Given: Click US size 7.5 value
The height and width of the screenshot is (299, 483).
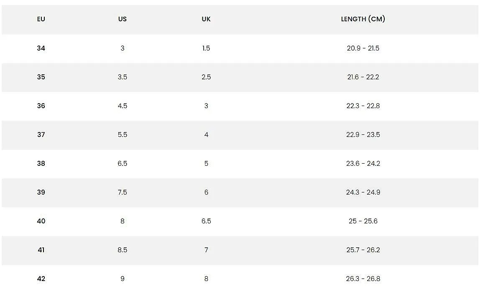Looking at the screenshot, I should [x=122, y=192].
